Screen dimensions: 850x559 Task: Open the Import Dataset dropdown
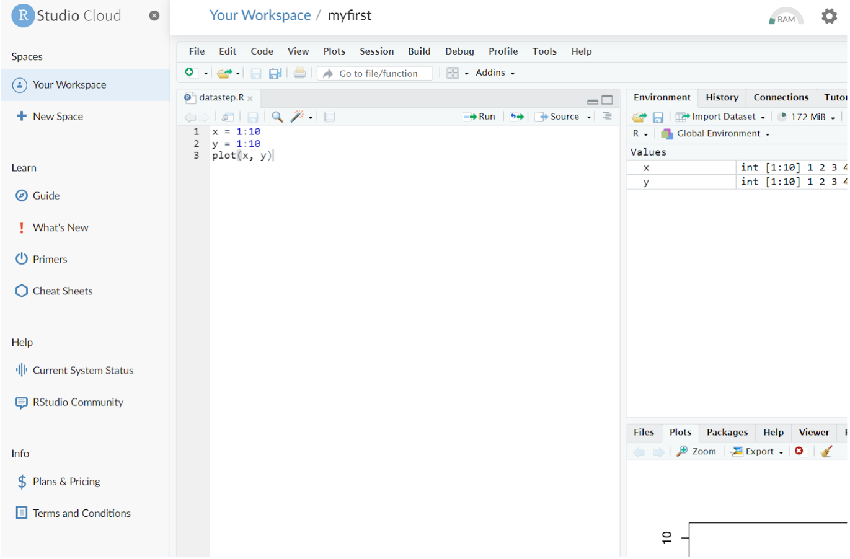tap(720, 117)
